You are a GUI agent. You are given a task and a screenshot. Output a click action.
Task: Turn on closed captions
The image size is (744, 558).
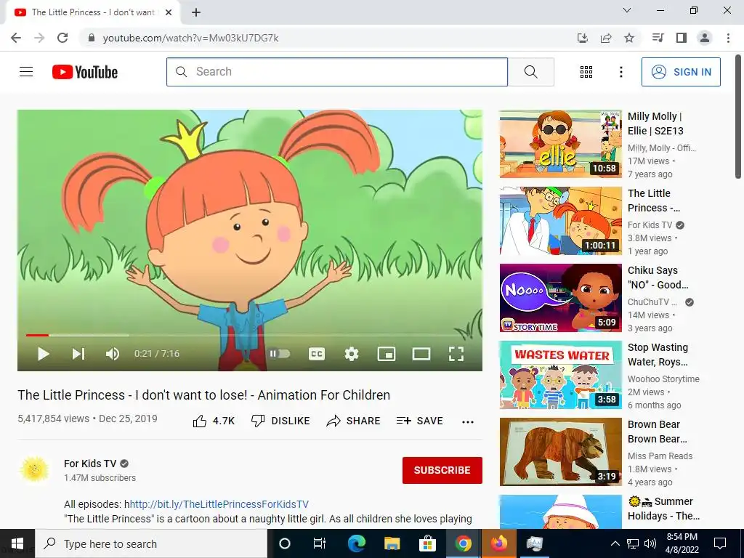(x=317, y=354)
